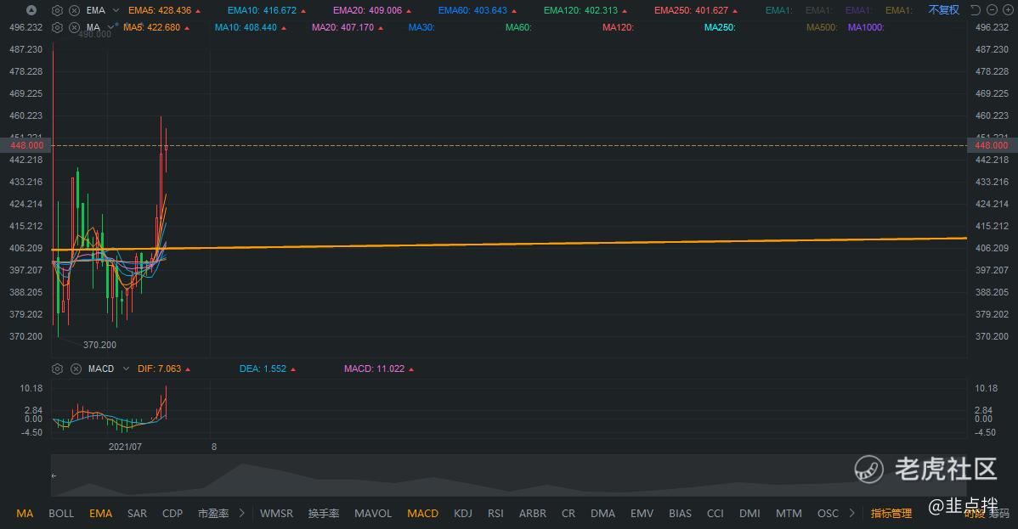Toggle the BOLL main indicator
1018x529 pixels.
(x=61, y=514)
